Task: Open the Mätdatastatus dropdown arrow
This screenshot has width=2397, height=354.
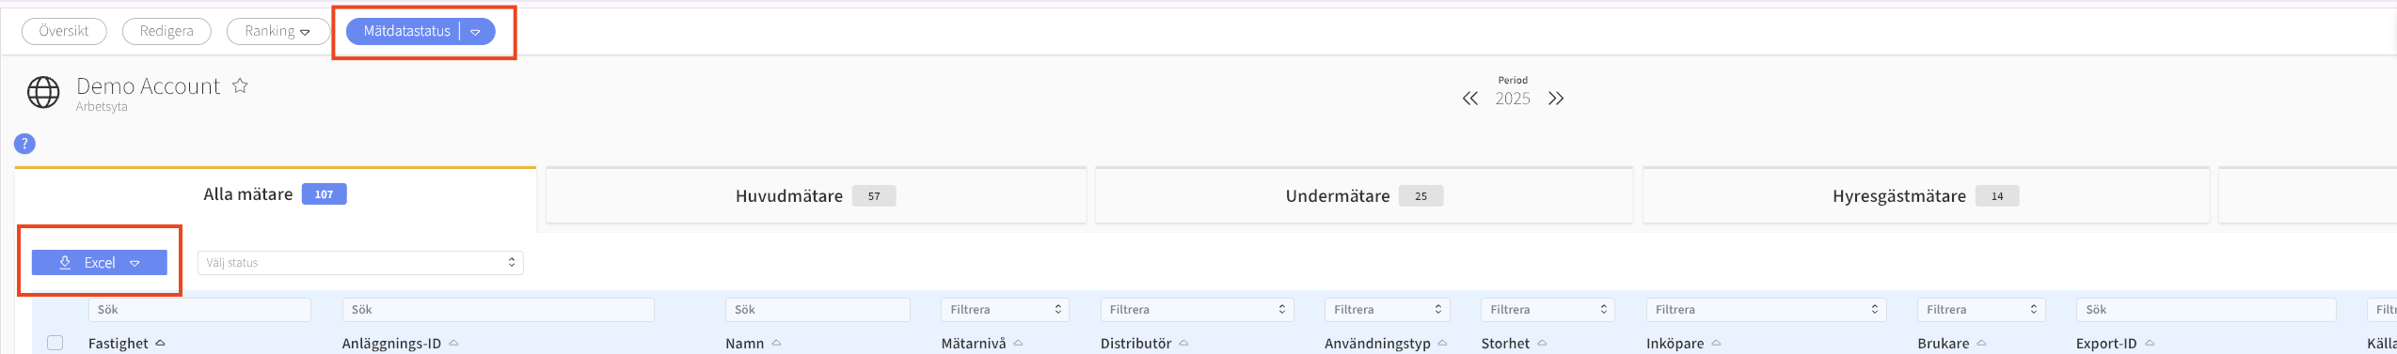Action: point(476,32)
